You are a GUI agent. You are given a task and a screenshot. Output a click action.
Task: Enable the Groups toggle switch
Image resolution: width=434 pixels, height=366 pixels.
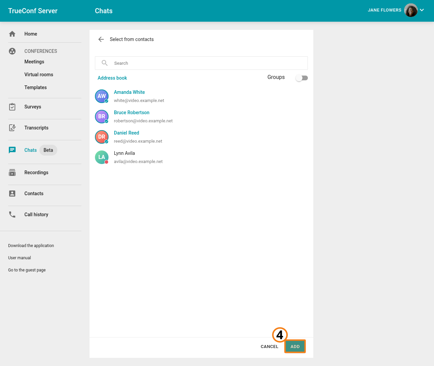coord(301,78)
